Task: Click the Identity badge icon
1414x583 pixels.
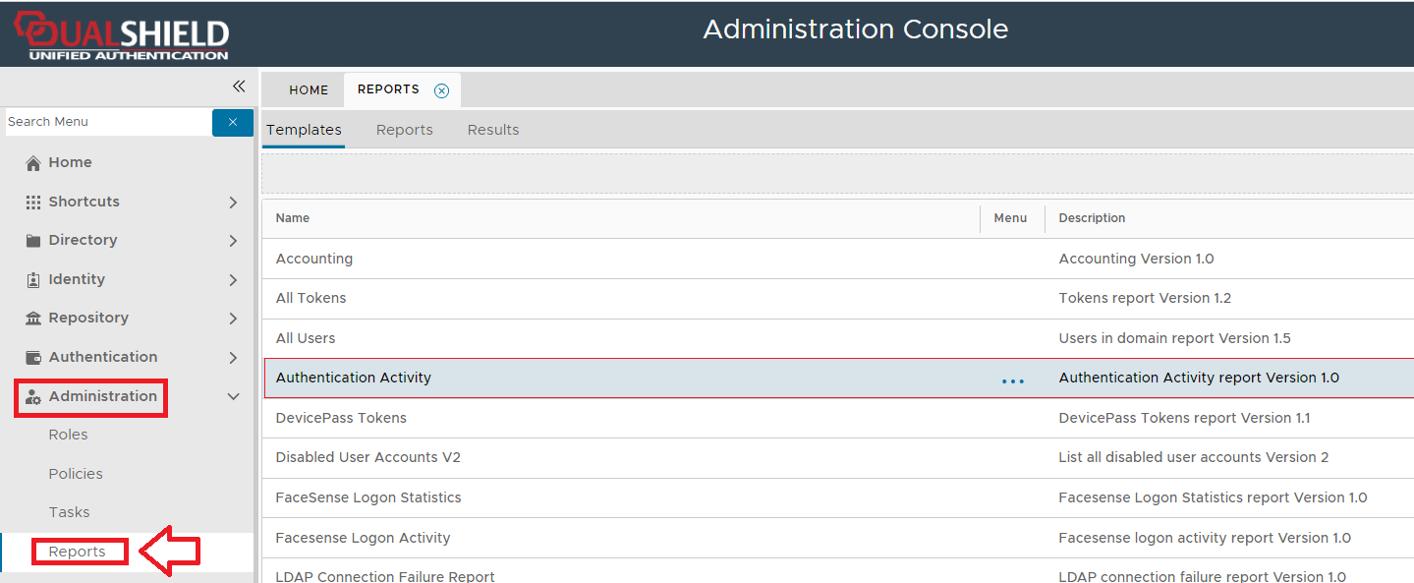Action: pos(33,279)
